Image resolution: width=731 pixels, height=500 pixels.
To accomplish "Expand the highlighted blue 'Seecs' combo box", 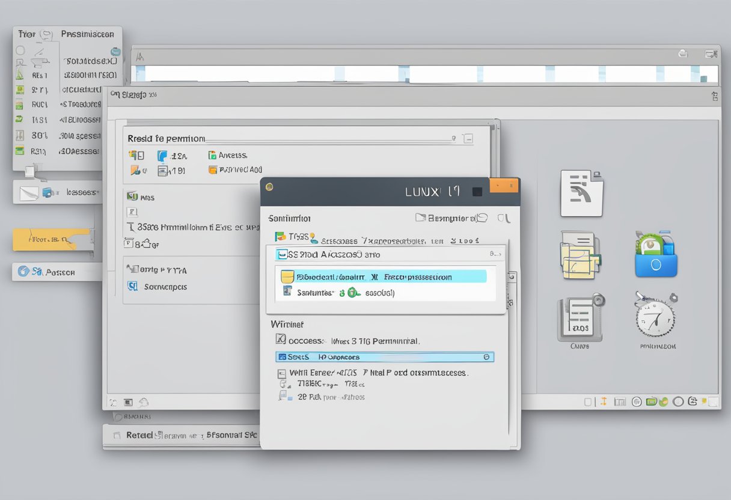I will coord(486,357).
